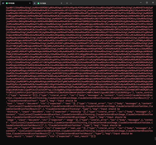Close the terminal window
The height and width of the screenshot is (145, 156).
[x=153, y=3]
